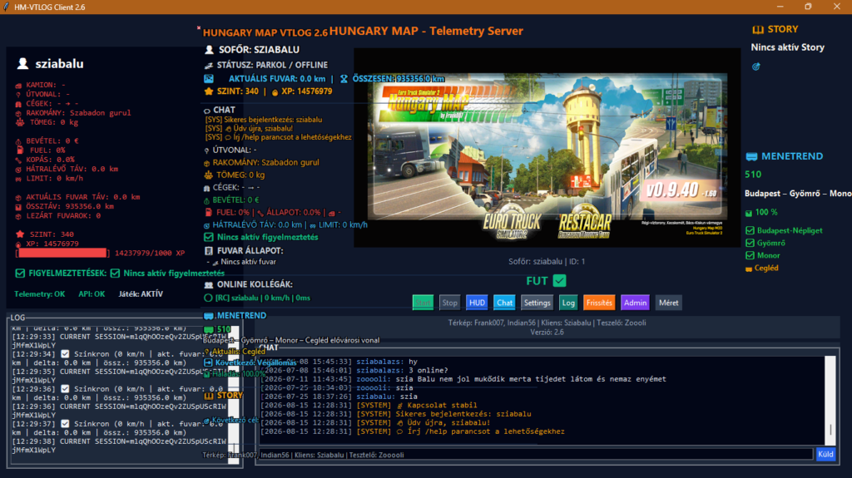Click the zooooli chat message about Balu
Screen dimensions: 852x478
click(x=463, y=379)
